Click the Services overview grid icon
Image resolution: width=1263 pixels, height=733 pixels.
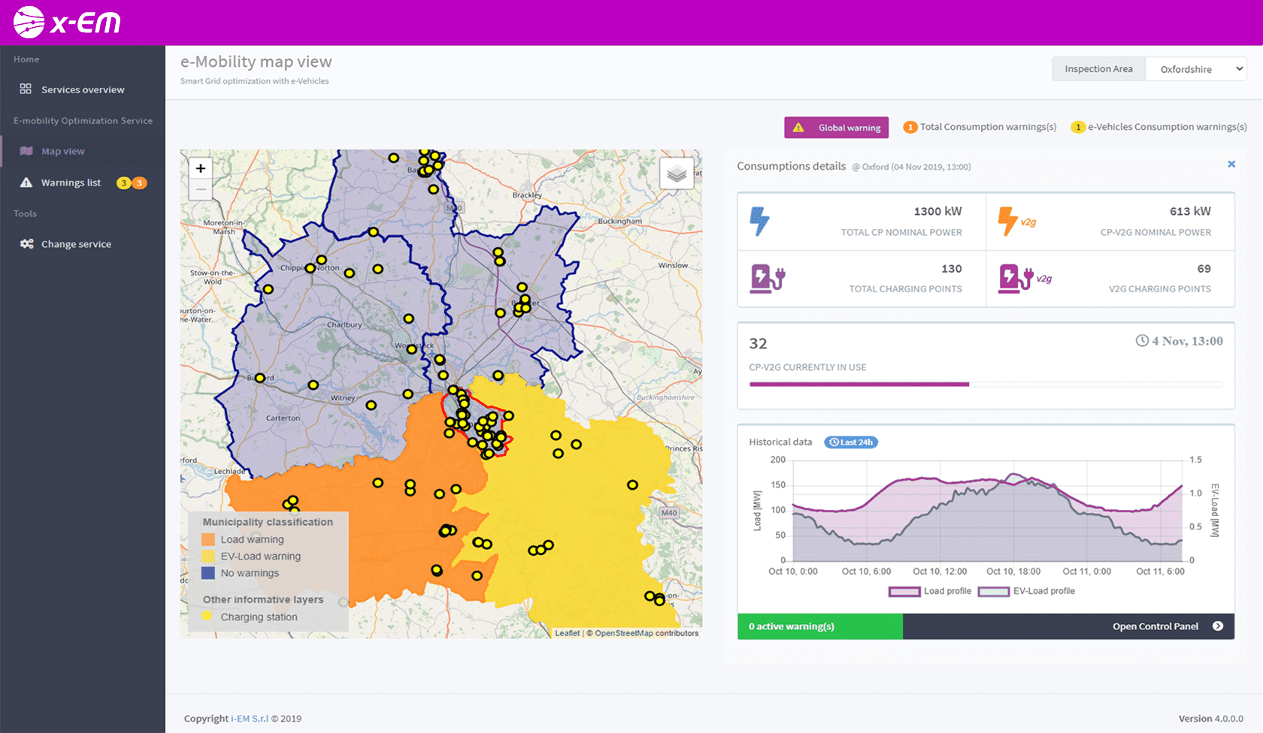(x=26, y=89)
